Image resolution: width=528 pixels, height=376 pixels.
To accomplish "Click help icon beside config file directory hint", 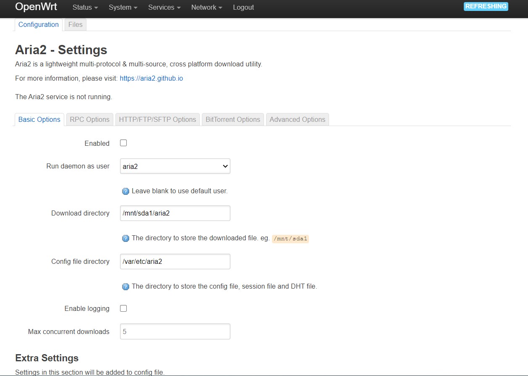I will coord(125,287).
